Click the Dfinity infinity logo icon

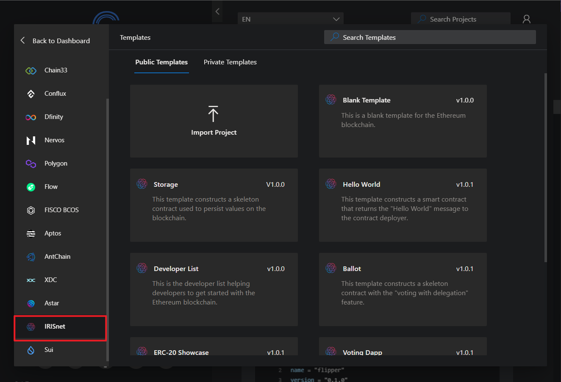(x=31, y=117)
